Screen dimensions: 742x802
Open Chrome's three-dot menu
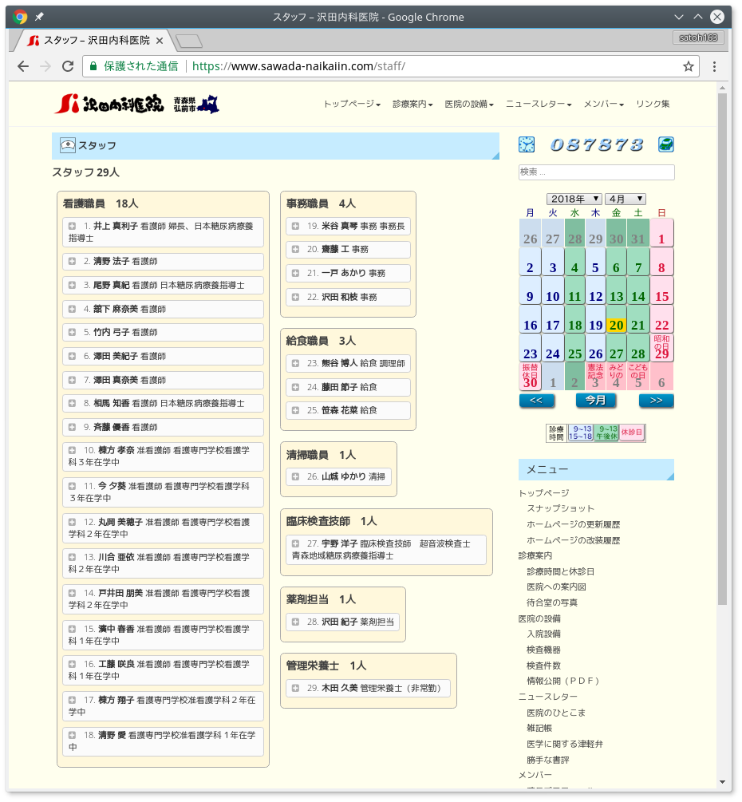[x=714, y=66]
